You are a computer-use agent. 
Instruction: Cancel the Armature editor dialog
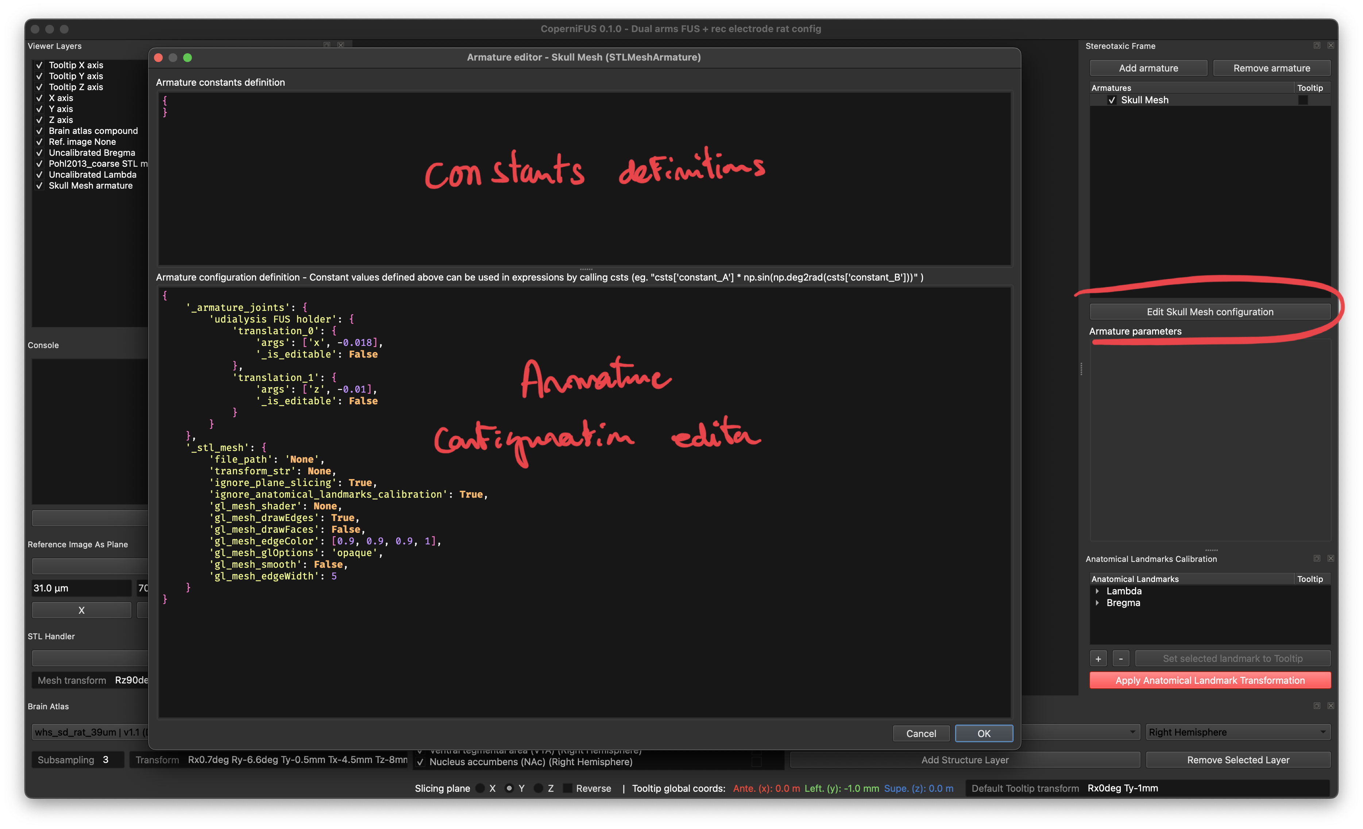click(x=921, y=733)
